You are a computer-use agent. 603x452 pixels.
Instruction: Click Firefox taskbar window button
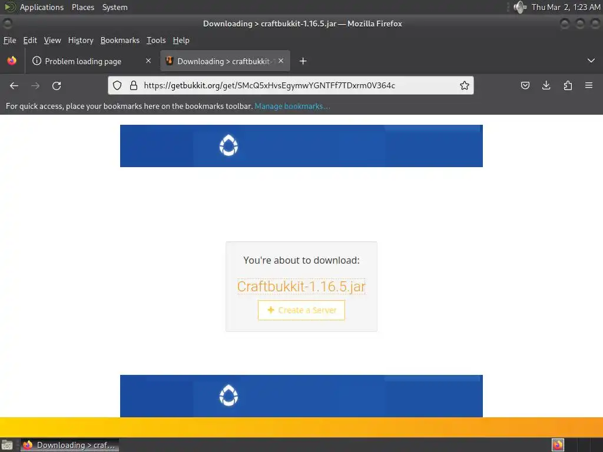tap(69, 445)
